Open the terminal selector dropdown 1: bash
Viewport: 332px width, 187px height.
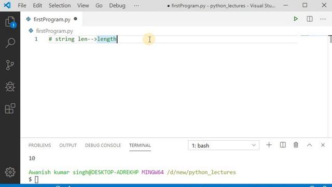(x=224, y=145)
